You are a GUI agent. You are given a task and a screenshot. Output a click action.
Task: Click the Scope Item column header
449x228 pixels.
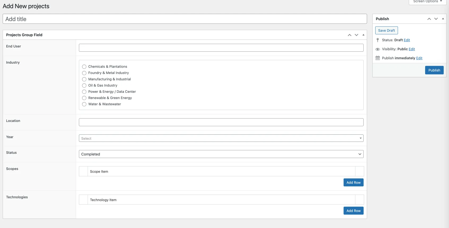[x=221, y=172]
